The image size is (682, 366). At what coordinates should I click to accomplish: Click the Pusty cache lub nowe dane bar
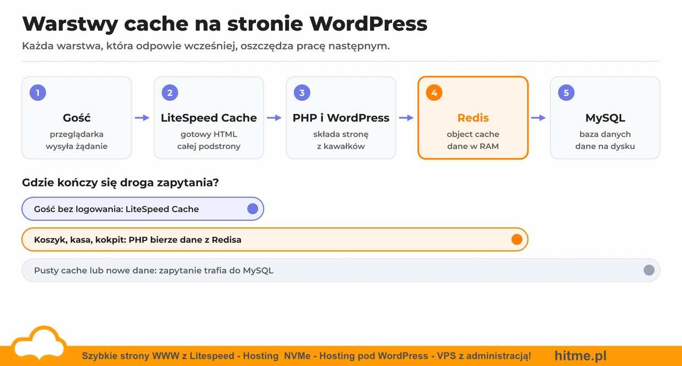341,270
